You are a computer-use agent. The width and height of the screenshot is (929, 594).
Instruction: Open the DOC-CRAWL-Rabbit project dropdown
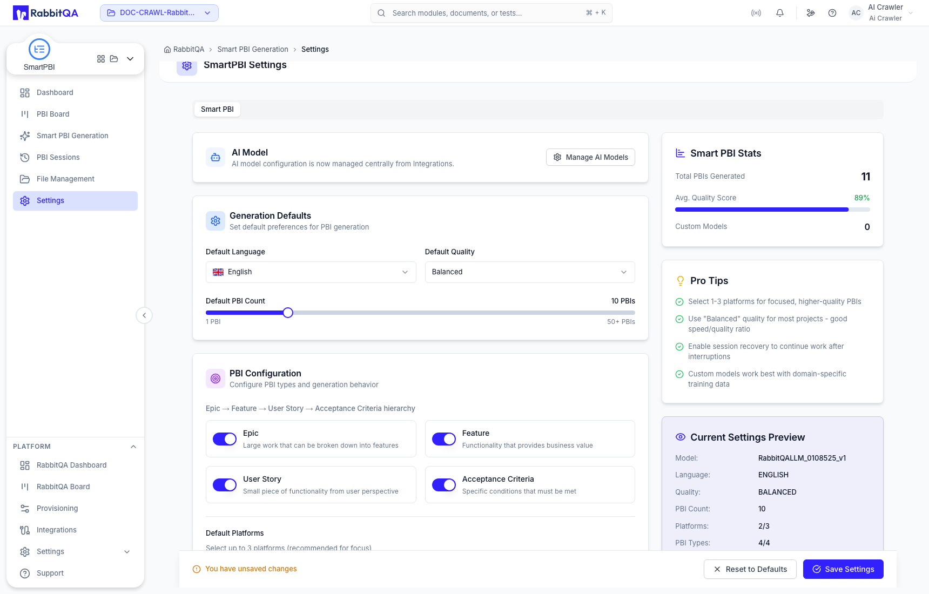(x=159, y=13)
